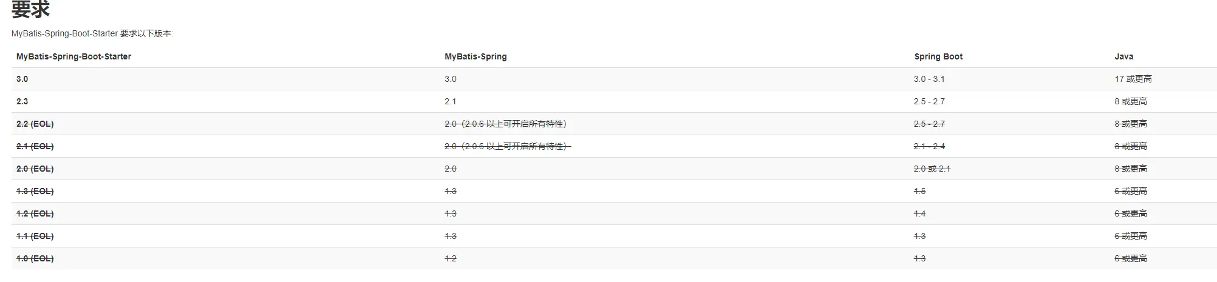
Task: Click Spring Boot 2.1 - 2.4 struck cell
Action: tap(929, 146)
